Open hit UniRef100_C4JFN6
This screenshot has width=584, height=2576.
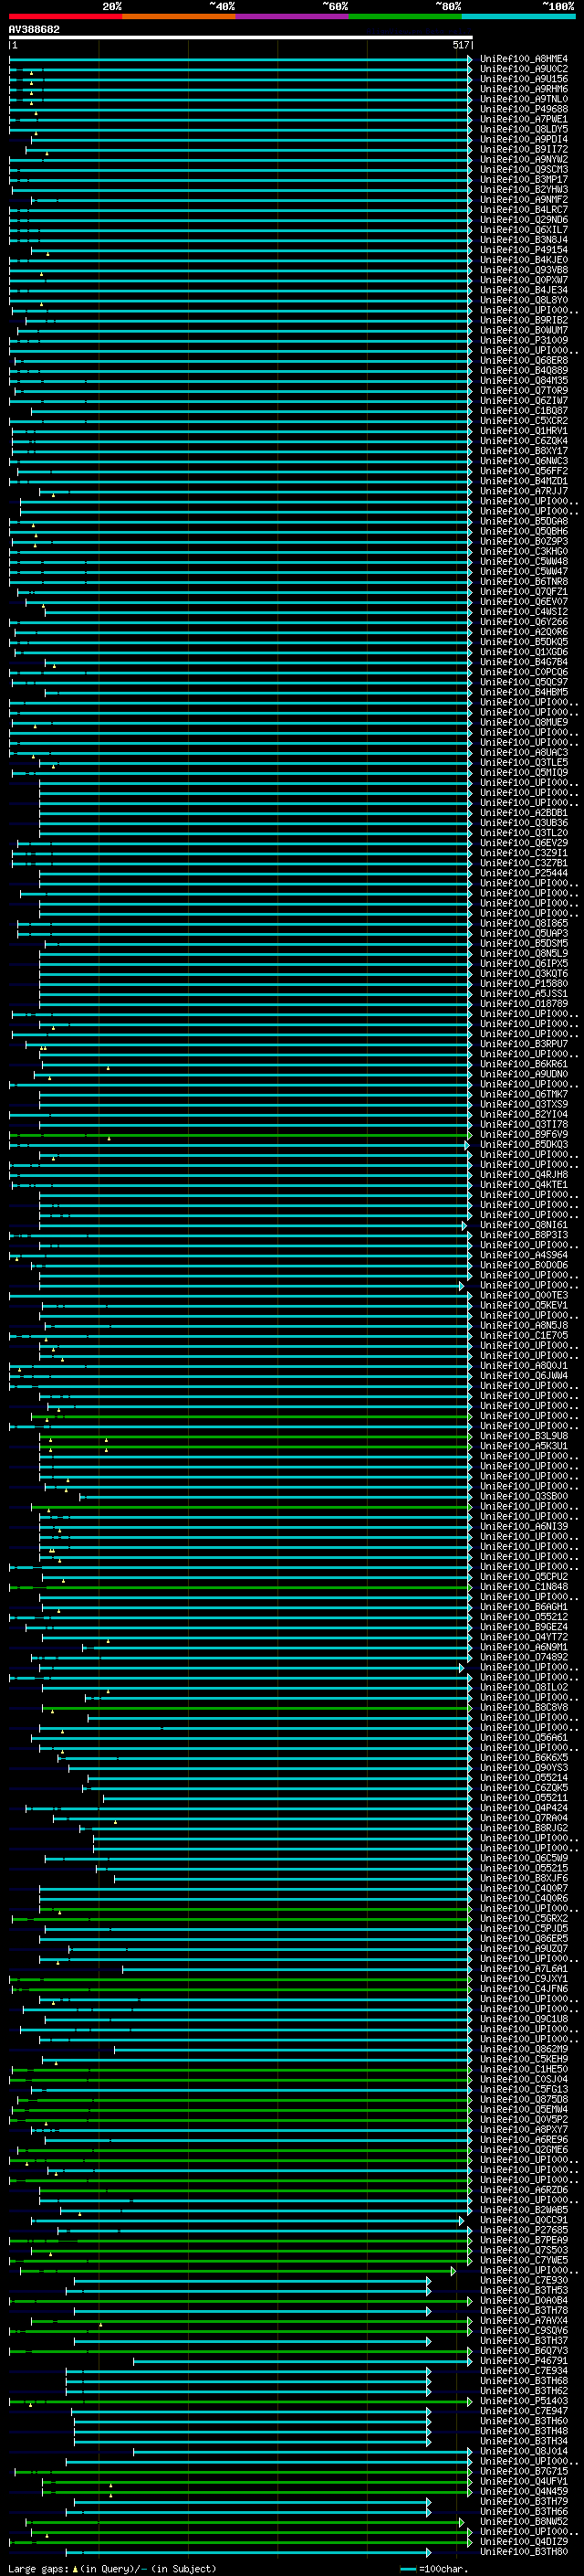click(x=524, y=1988)
